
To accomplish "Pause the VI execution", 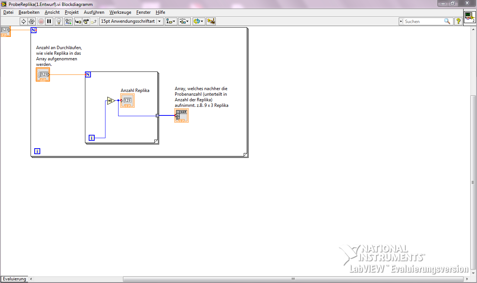I will pyautogui.click(x=49, y=21).
